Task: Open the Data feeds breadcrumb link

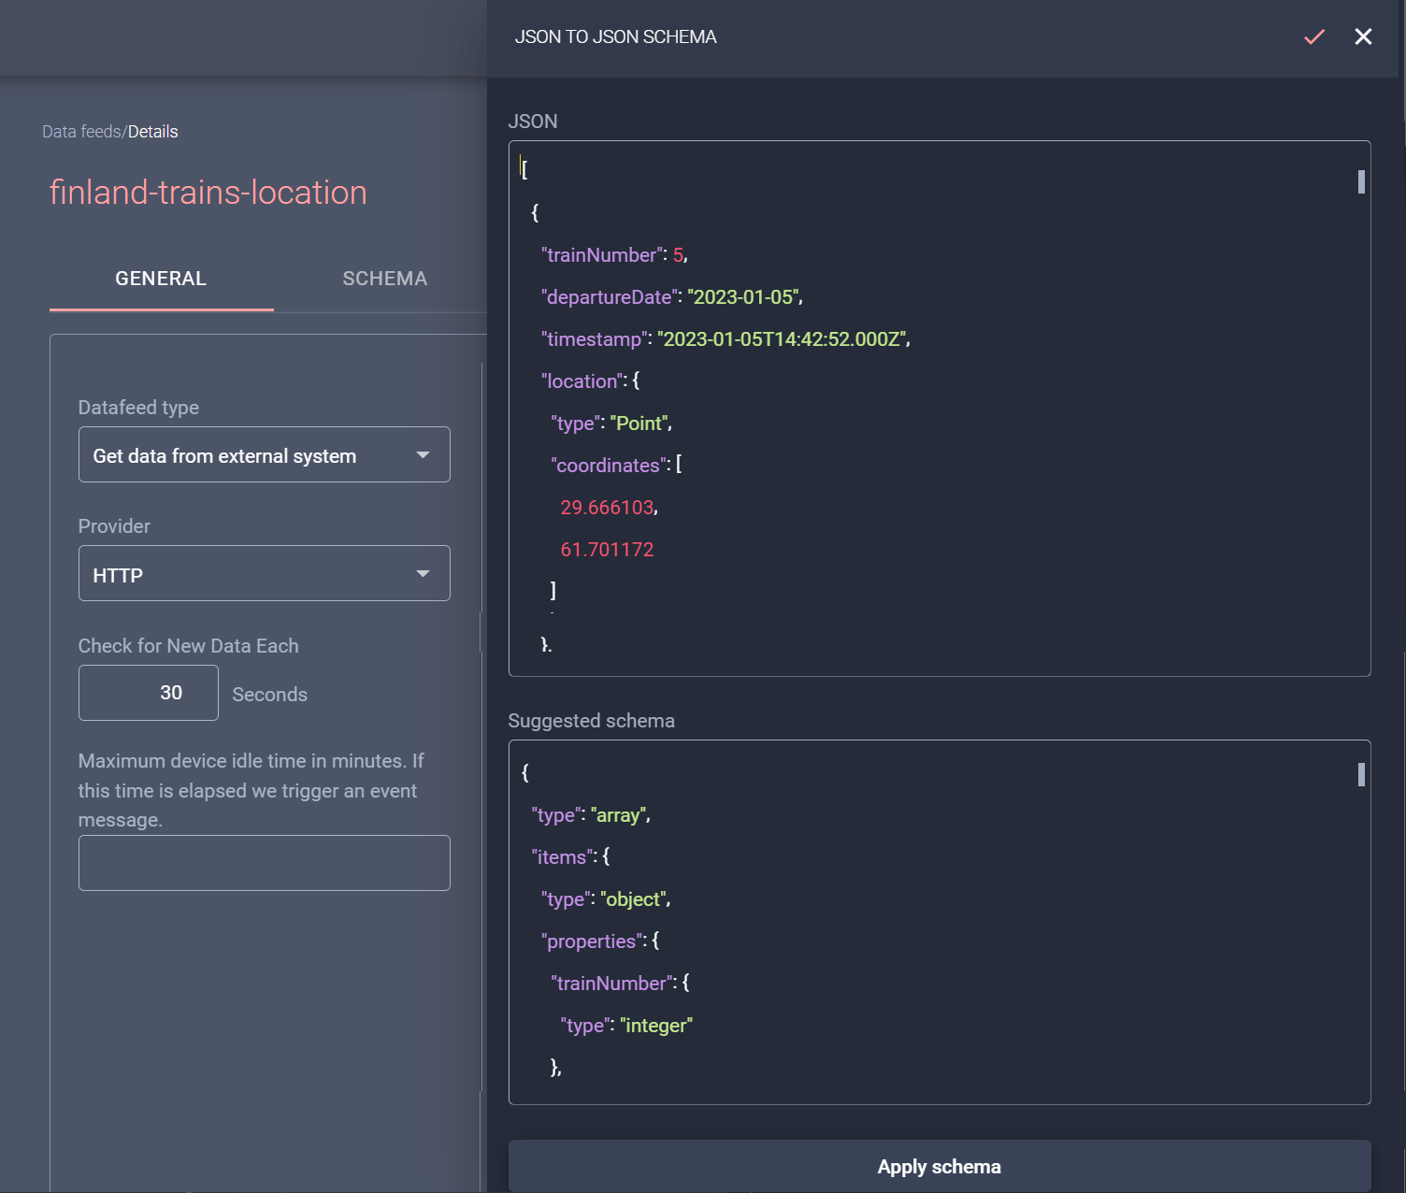Action: click(x=80, y=131)
